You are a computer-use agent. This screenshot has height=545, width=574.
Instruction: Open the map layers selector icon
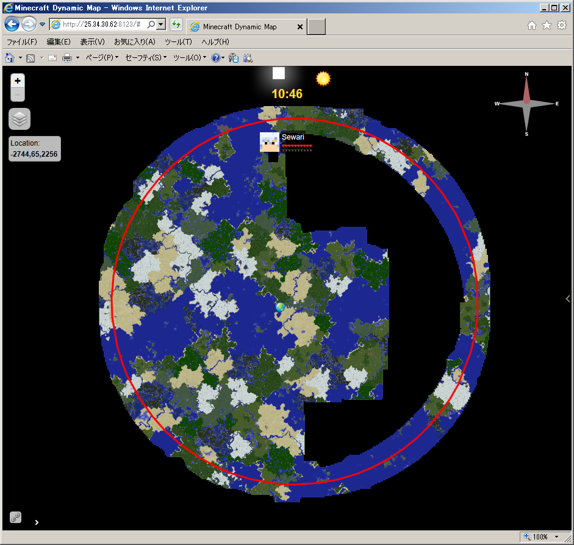(x=20, y=118)
